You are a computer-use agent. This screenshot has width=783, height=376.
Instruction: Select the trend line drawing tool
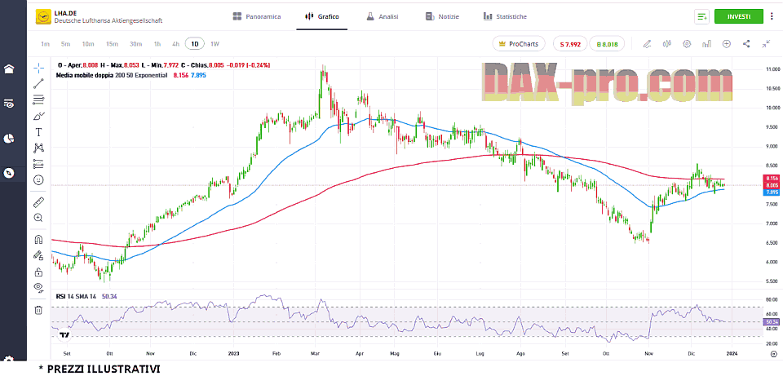click(x=38, y=83)
